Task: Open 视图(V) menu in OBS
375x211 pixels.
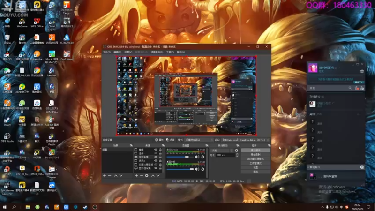Action: [x=128, y=52]
